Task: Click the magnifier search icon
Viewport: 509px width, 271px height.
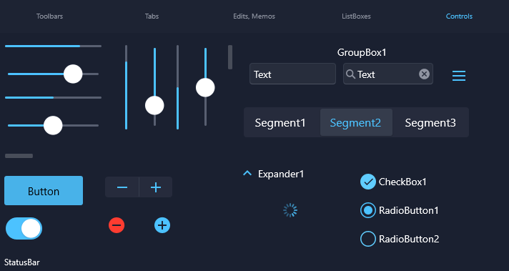Action: coord(350,74)
